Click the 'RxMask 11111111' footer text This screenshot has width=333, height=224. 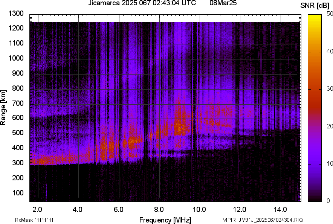[34, 220]
